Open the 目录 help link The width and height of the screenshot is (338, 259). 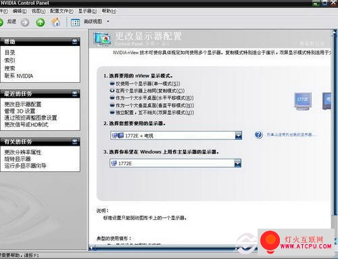(x=9, y=53)
